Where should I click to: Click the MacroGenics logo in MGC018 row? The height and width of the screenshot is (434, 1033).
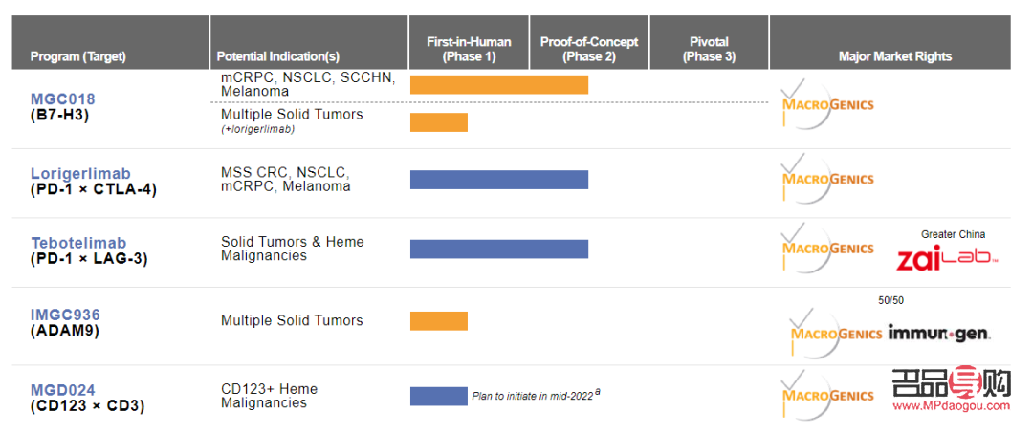click(827, 103)
